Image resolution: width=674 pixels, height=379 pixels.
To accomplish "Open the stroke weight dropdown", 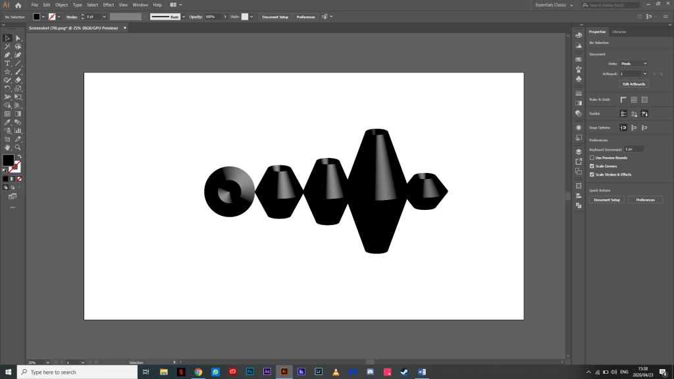I will click(x=104, y=16).
